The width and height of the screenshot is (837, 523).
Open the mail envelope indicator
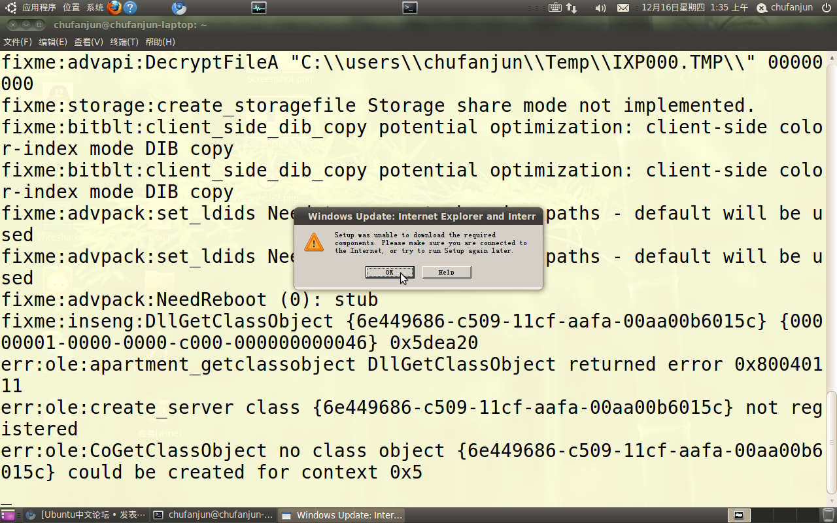(623, 8)
